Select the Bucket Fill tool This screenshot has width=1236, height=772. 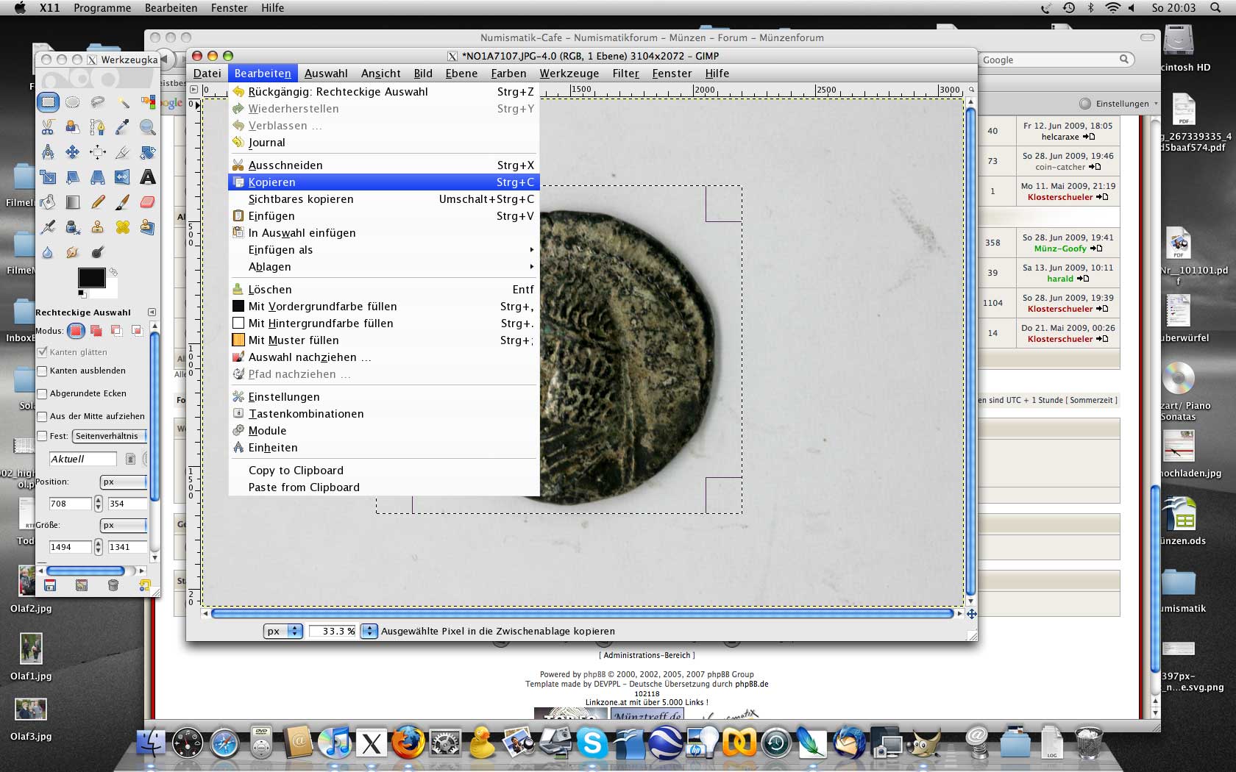click(x=48, y=202)
